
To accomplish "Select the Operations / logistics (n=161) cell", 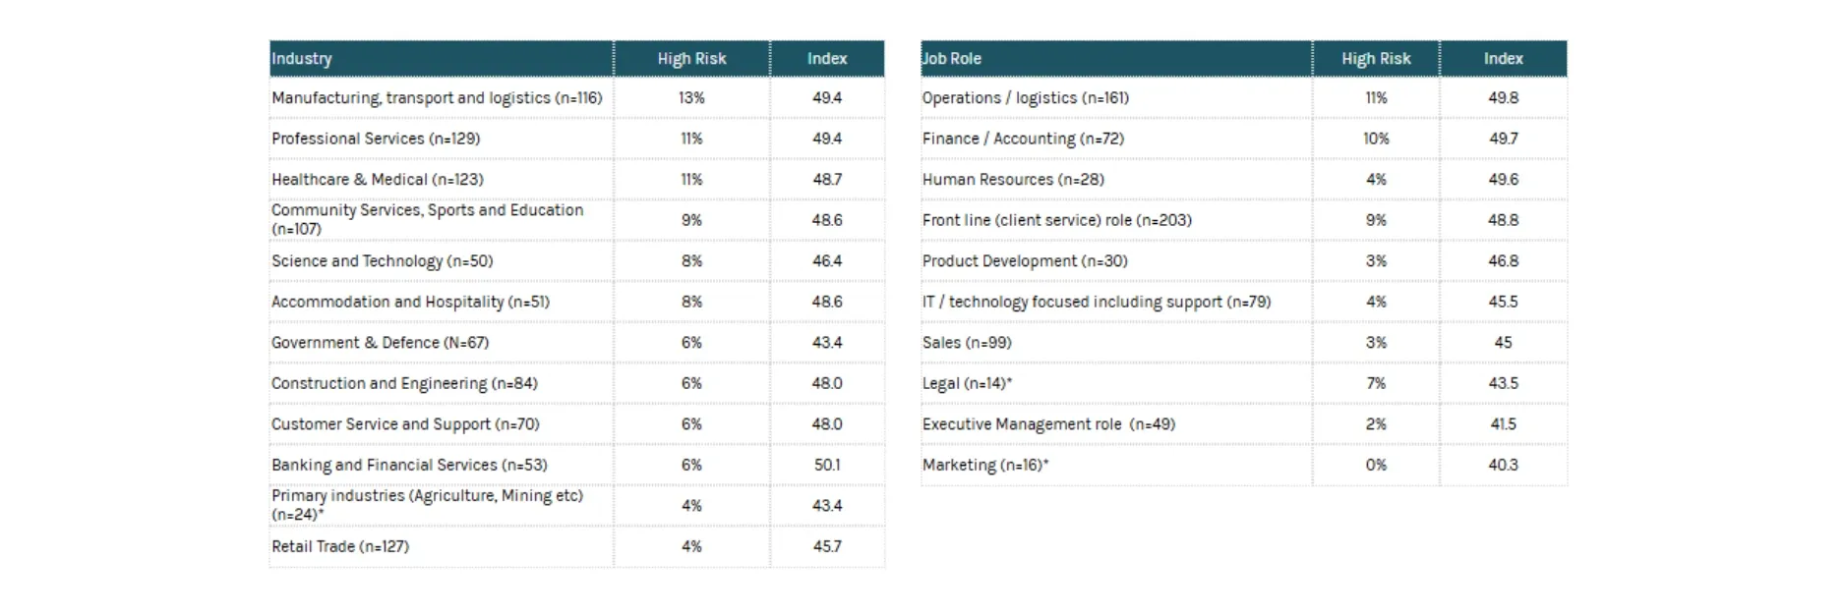I will [1026, 98].
